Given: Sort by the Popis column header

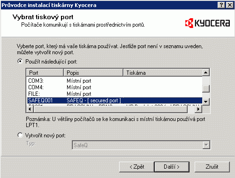Looking at the screenshot, I should tap(93, 72).
